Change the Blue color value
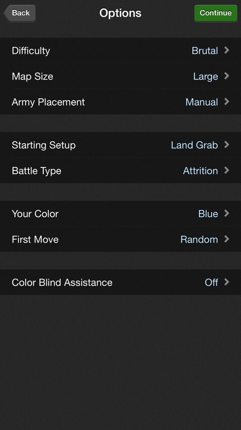The image size is (241, 430). click(x=208, y=214)
